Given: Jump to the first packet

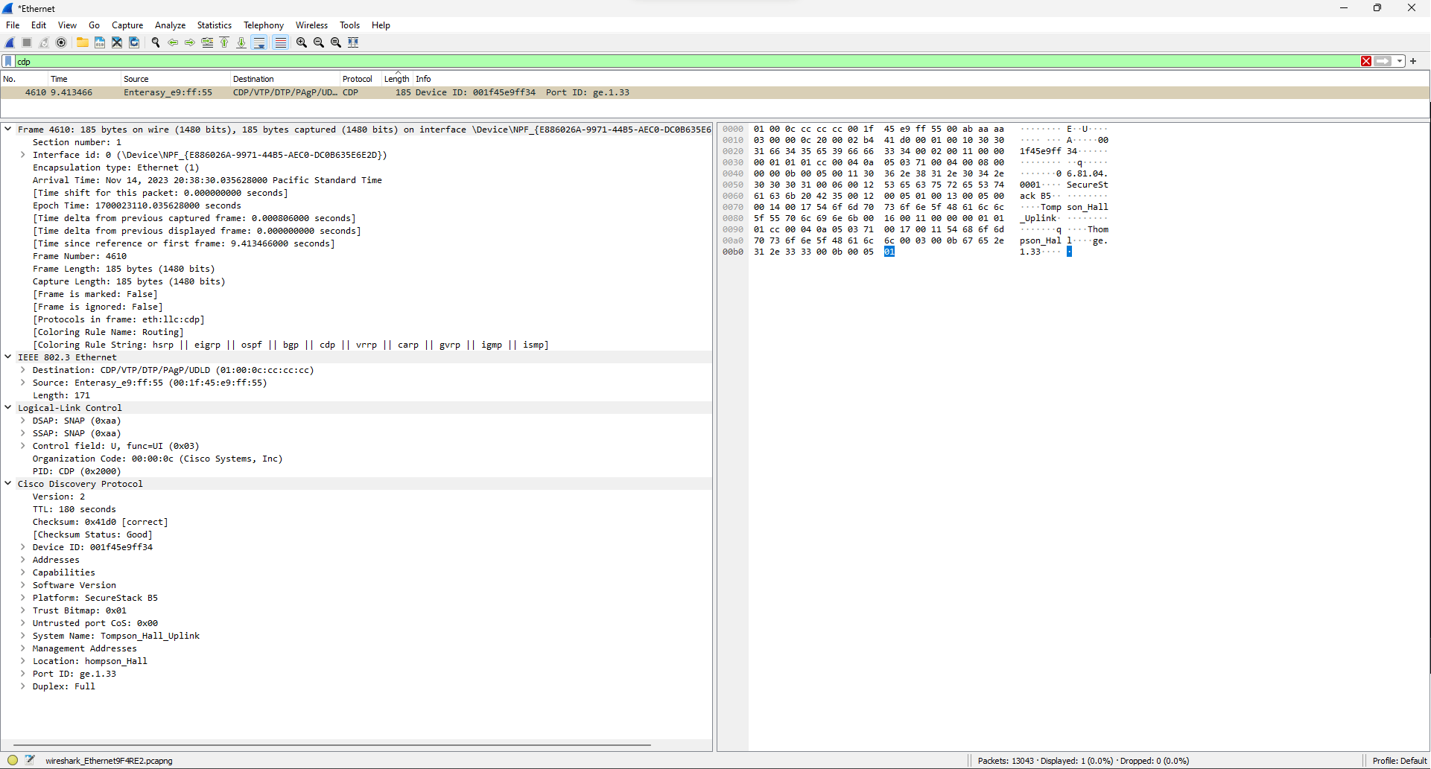Looking at the screenshot, I should point(224,42).
